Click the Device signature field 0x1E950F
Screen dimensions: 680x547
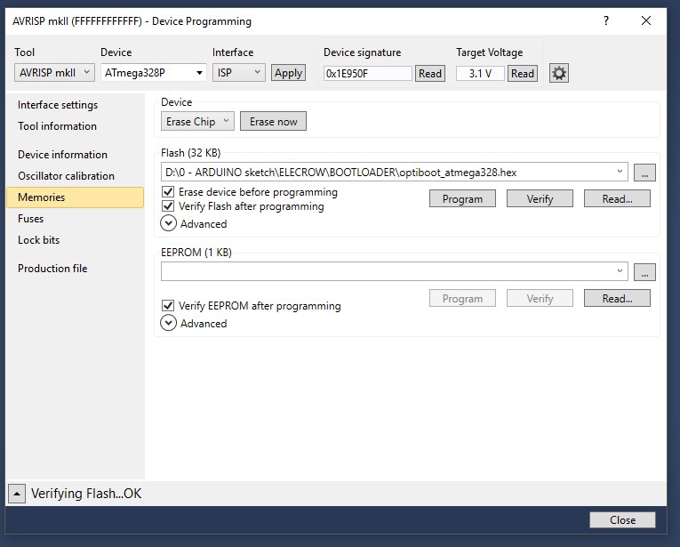point(367,73)
